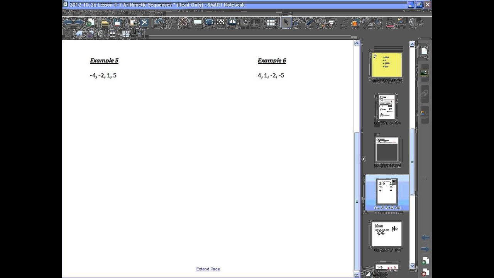Toggle dual page display
This screenshot has width=494, height=278.
[x=232, y=22]
